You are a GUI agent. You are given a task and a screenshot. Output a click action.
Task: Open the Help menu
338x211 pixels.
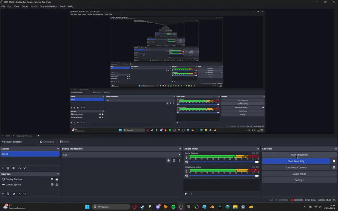pyautogui.click(x=71, y=6)
